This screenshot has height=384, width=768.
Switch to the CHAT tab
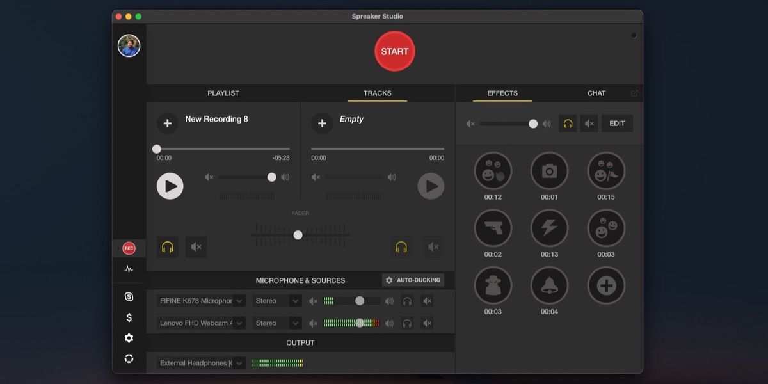[x=596, y=93]
